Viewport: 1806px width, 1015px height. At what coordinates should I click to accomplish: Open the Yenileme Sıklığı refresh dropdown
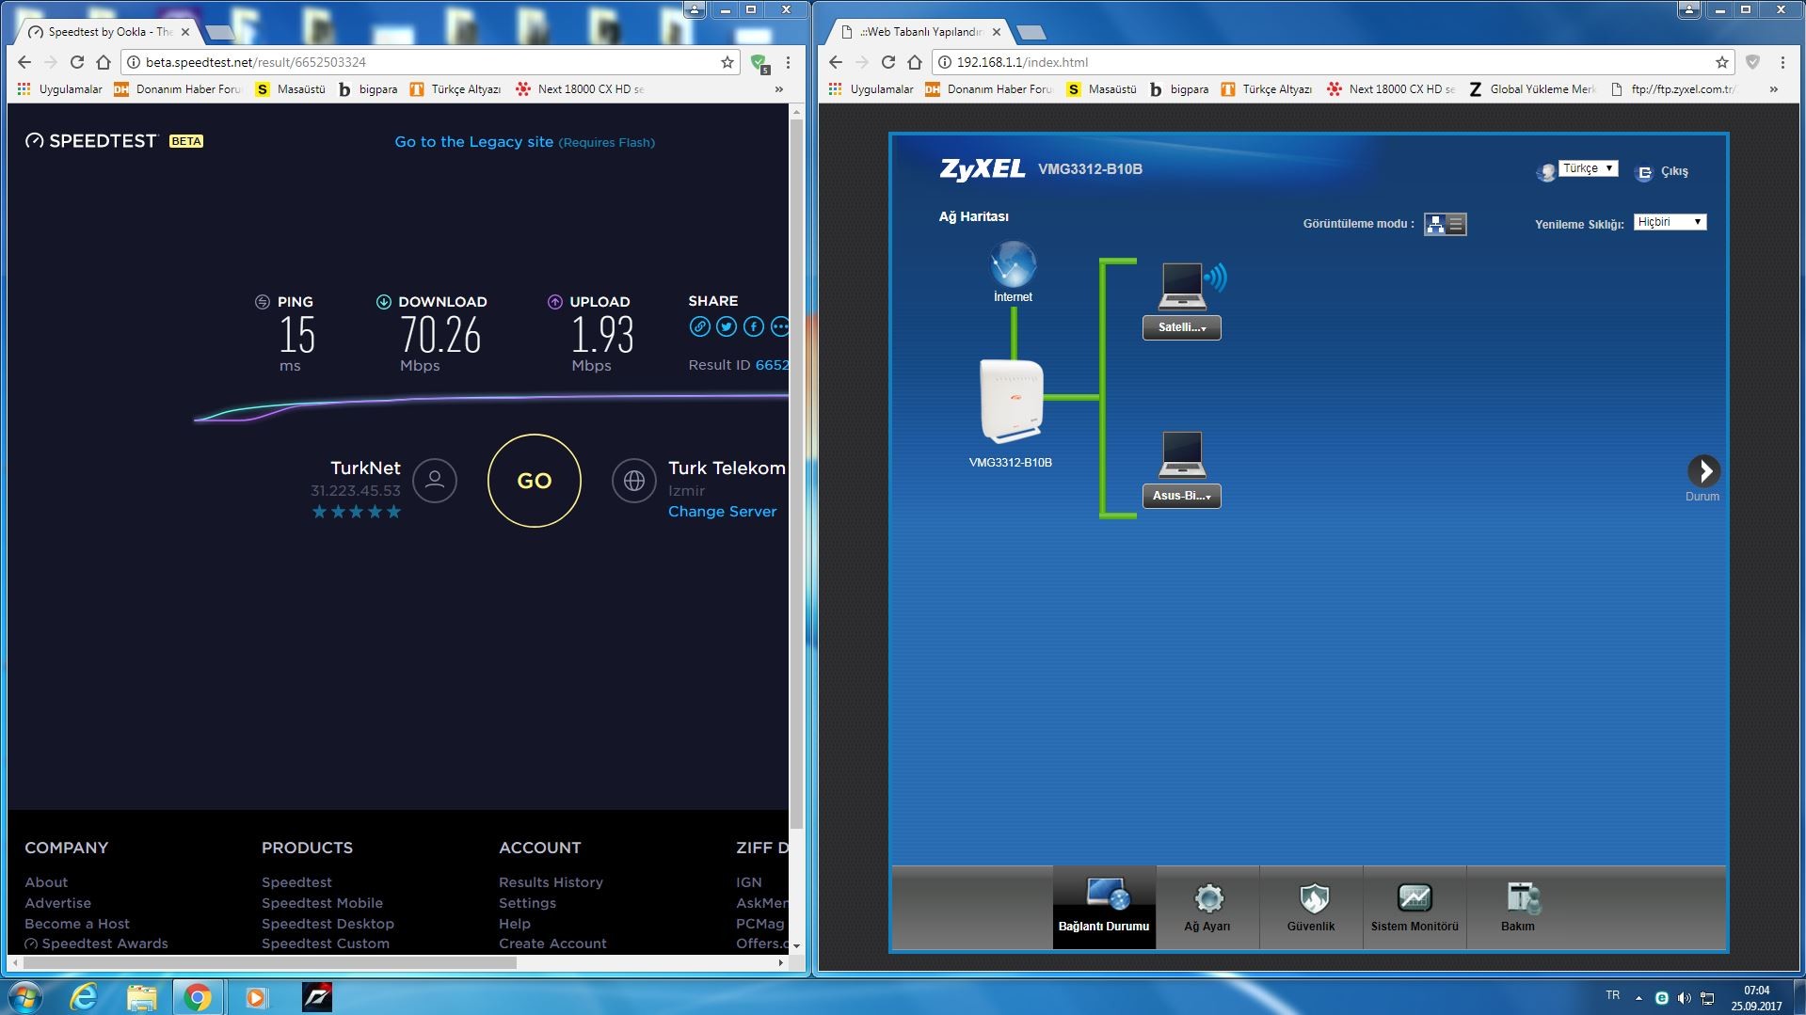pos(1670,222)
